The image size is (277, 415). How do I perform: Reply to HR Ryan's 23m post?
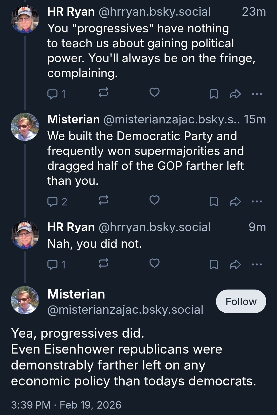pyautogui.click(x=53, y=94)
